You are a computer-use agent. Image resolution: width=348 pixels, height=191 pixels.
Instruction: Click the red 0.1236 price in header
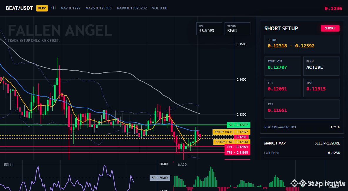tap(333, 9)
